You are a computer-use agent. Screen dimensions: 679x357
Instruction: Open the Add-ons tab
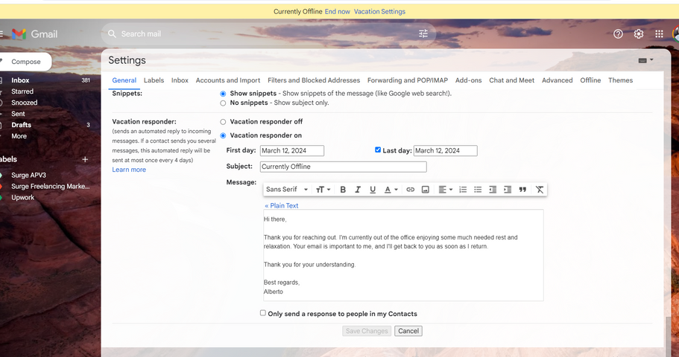468,80
